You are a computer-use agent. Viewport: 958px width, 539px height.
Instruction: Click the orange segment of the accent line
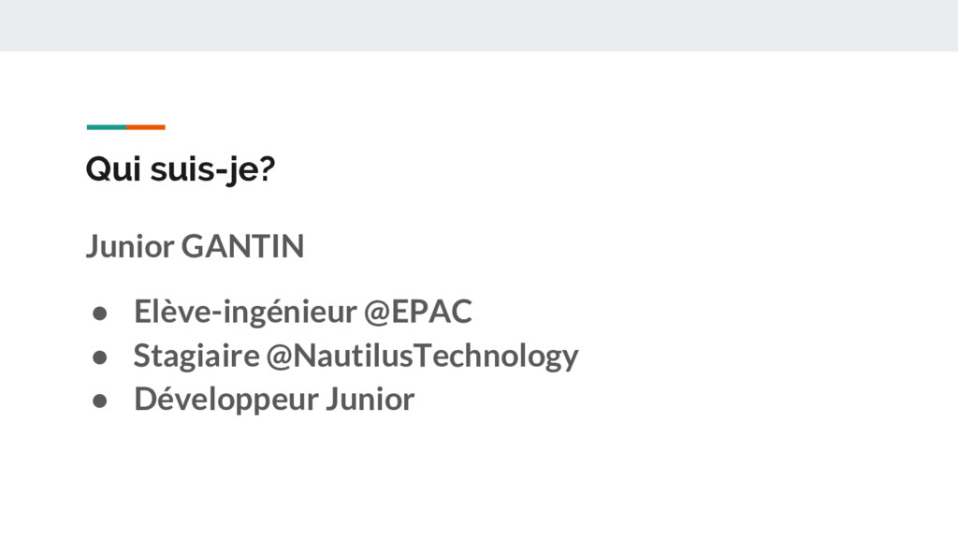(x=146, y=127)
